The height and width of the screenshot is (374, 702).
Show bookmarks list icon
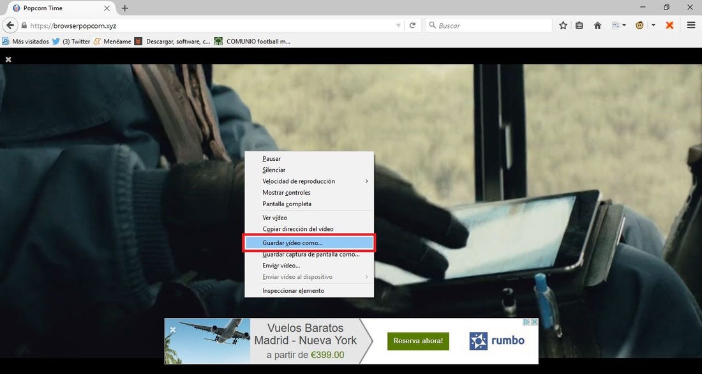pos(579,26)
